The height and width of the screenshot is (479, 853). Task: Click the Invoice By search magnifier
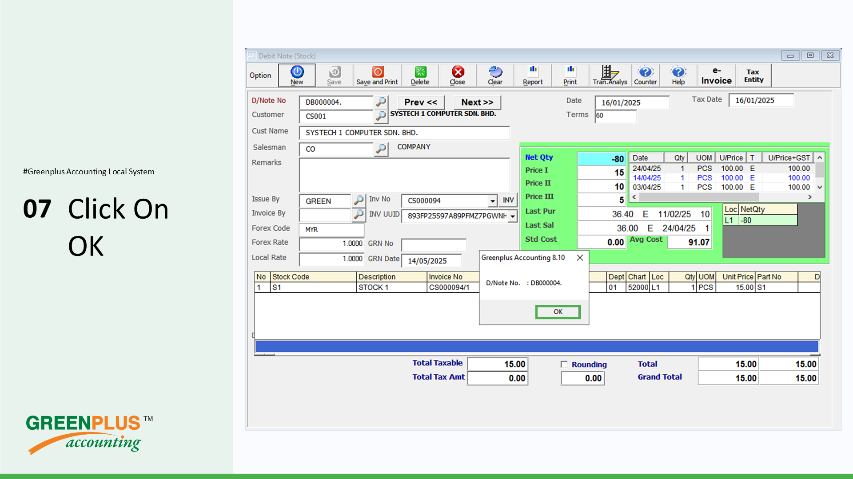point(359,215)
